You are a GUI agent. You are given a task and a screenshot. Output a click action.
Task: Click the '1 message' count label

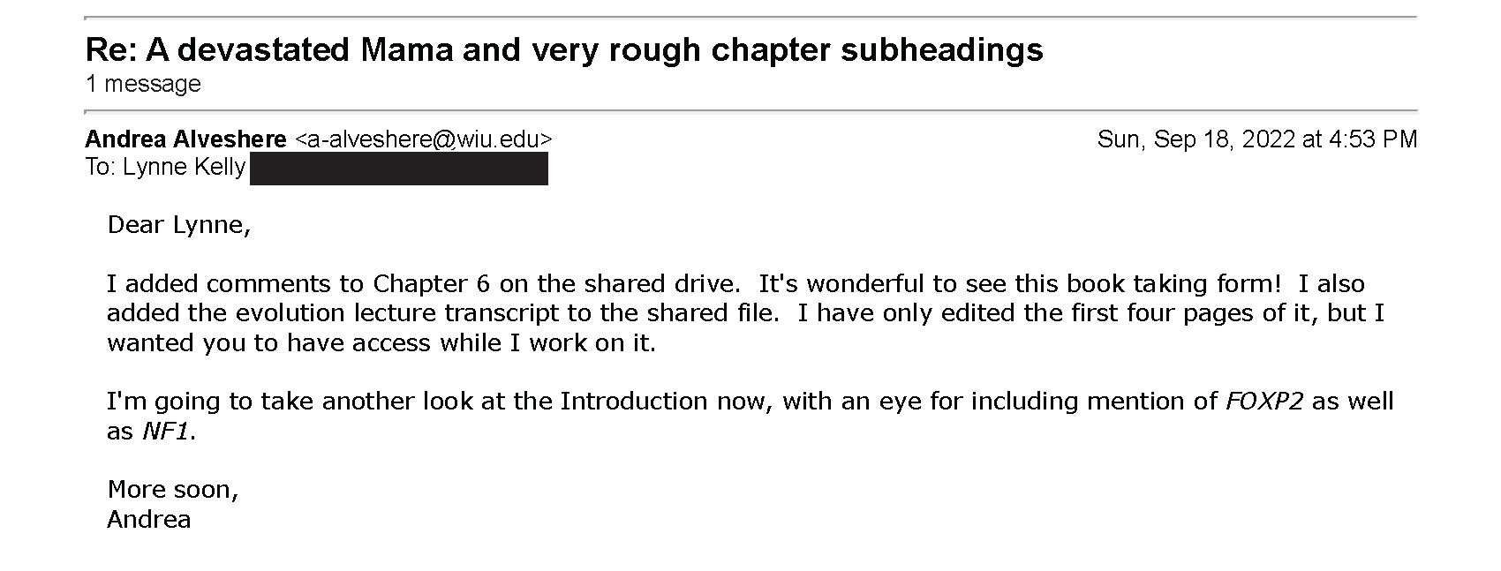[x=143, y=84]
